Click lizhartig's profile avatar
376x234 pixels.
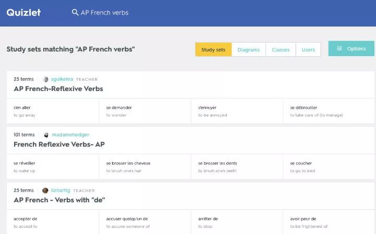45,190
